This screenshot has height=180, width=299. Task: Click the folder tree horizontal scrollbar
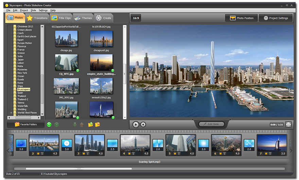click(24, 118)
